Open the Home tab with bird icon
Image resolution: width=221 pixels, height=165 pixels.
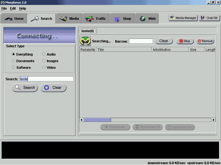tap(14, 19)
